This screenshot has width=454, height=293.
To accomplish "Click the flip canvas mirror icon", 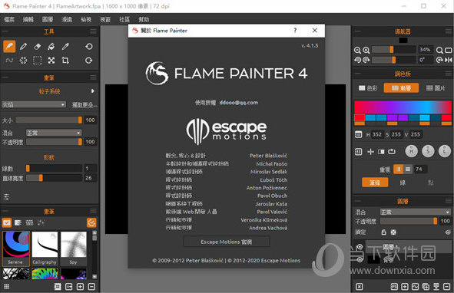I will 448,60.
